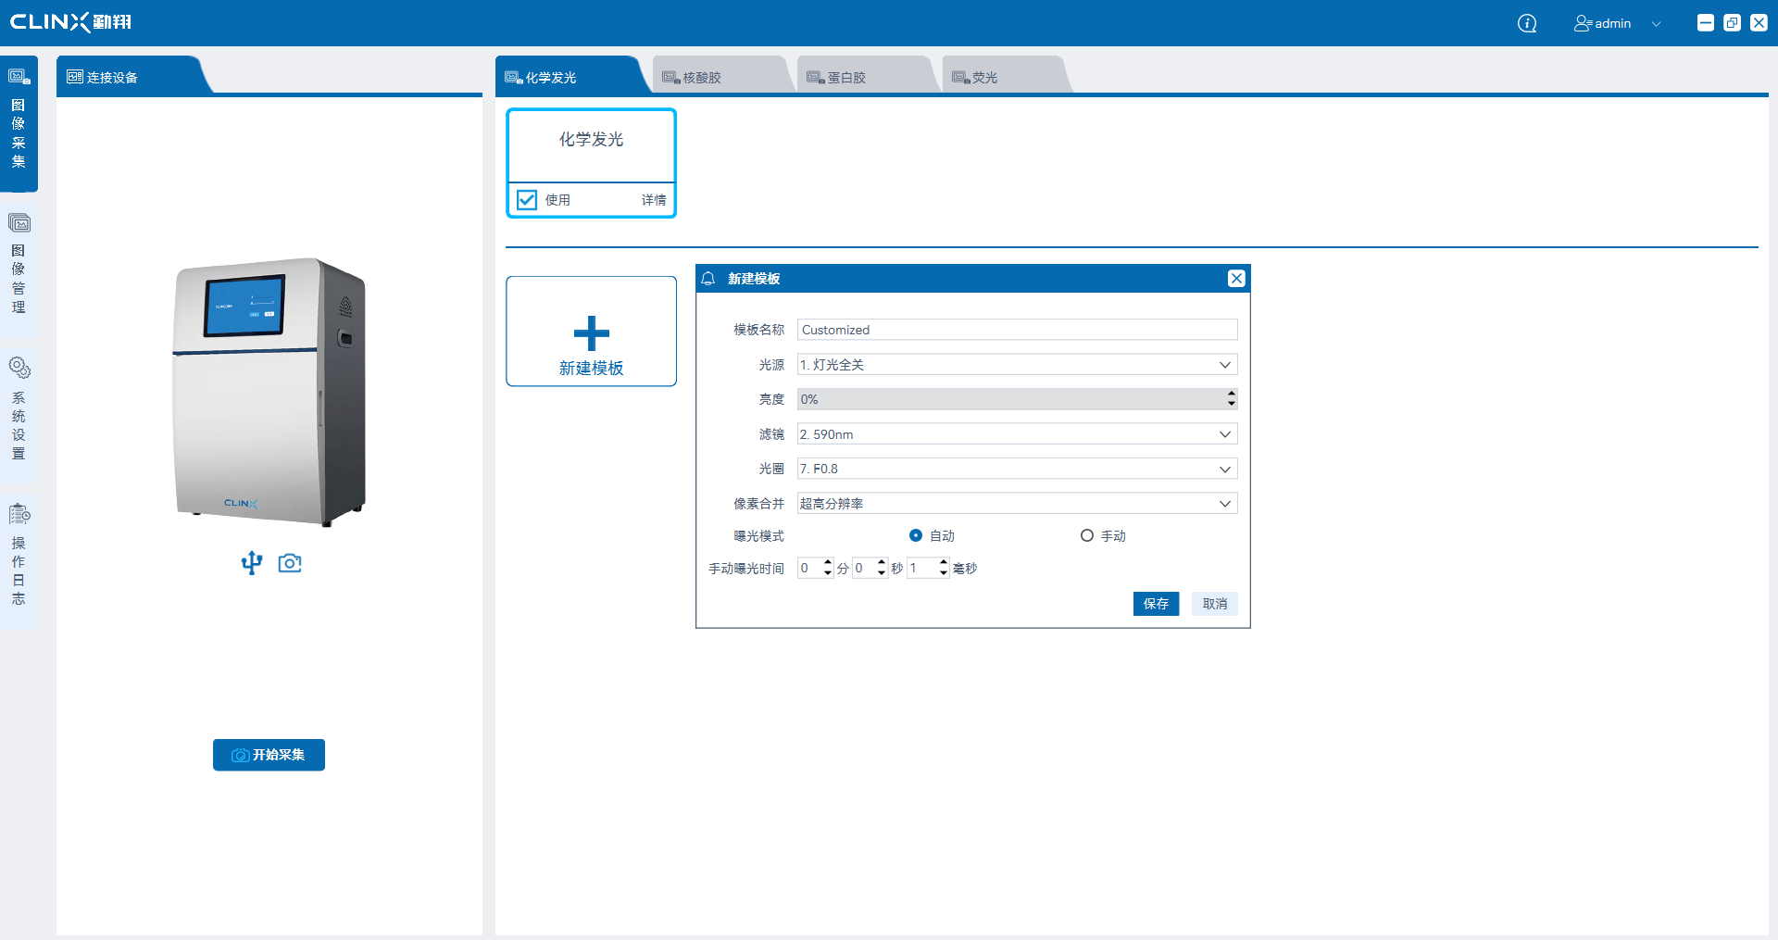The height and width of the screenshot is (940, 1778).
Task: Click the 模板名称 input field
Action: pos(1016,330)
